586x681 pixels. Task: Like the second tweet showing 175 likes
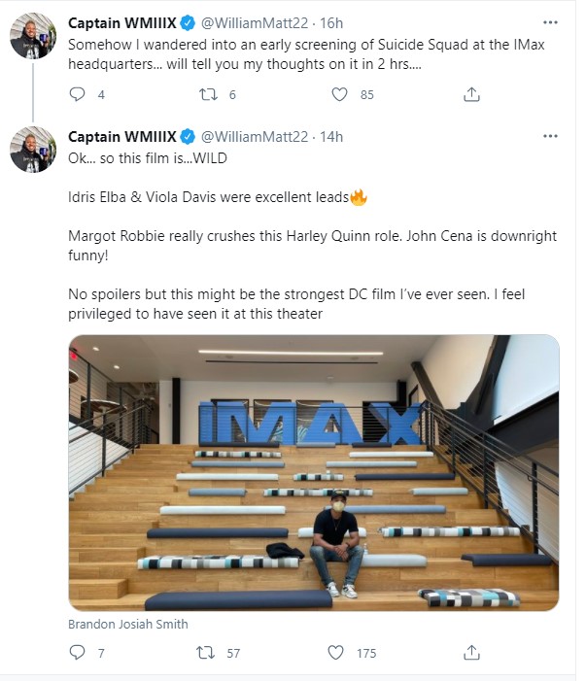[x=335, y=652]
